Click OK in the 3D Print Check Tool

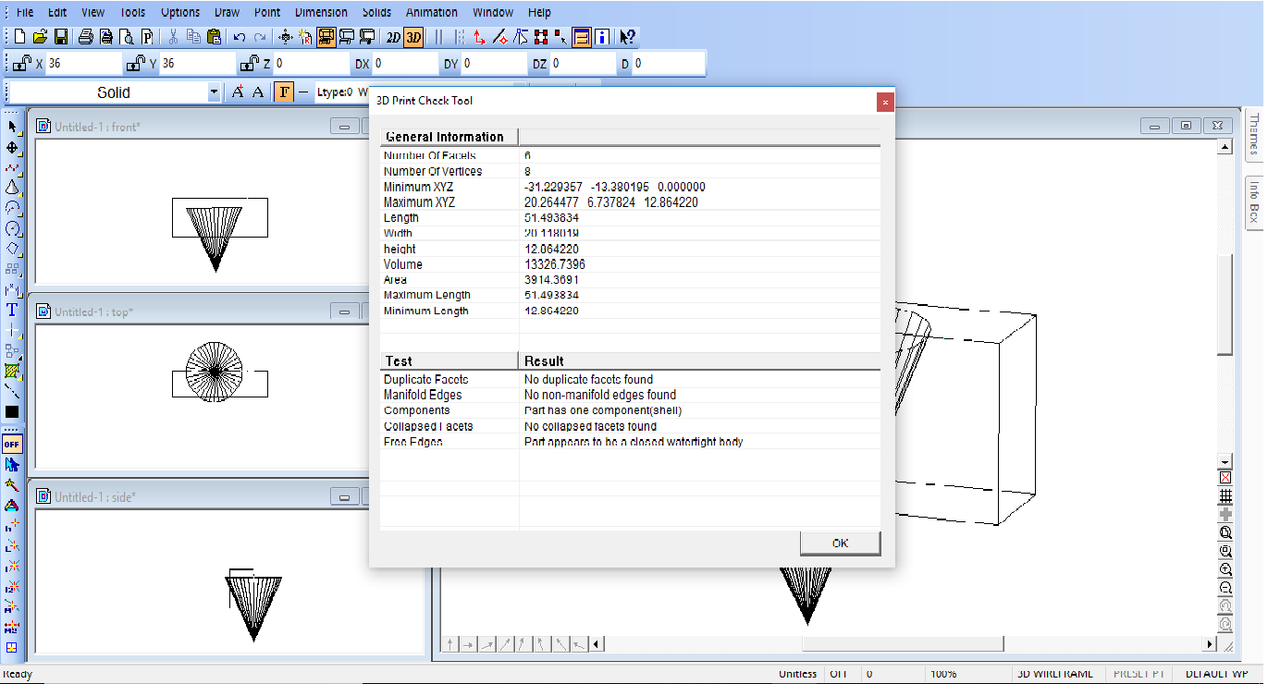tap(839, 544)
